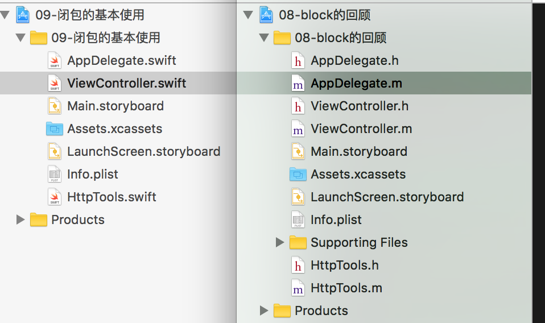
Task: Click the m-file icon beside ViewController.m
Action: point(298,129)
